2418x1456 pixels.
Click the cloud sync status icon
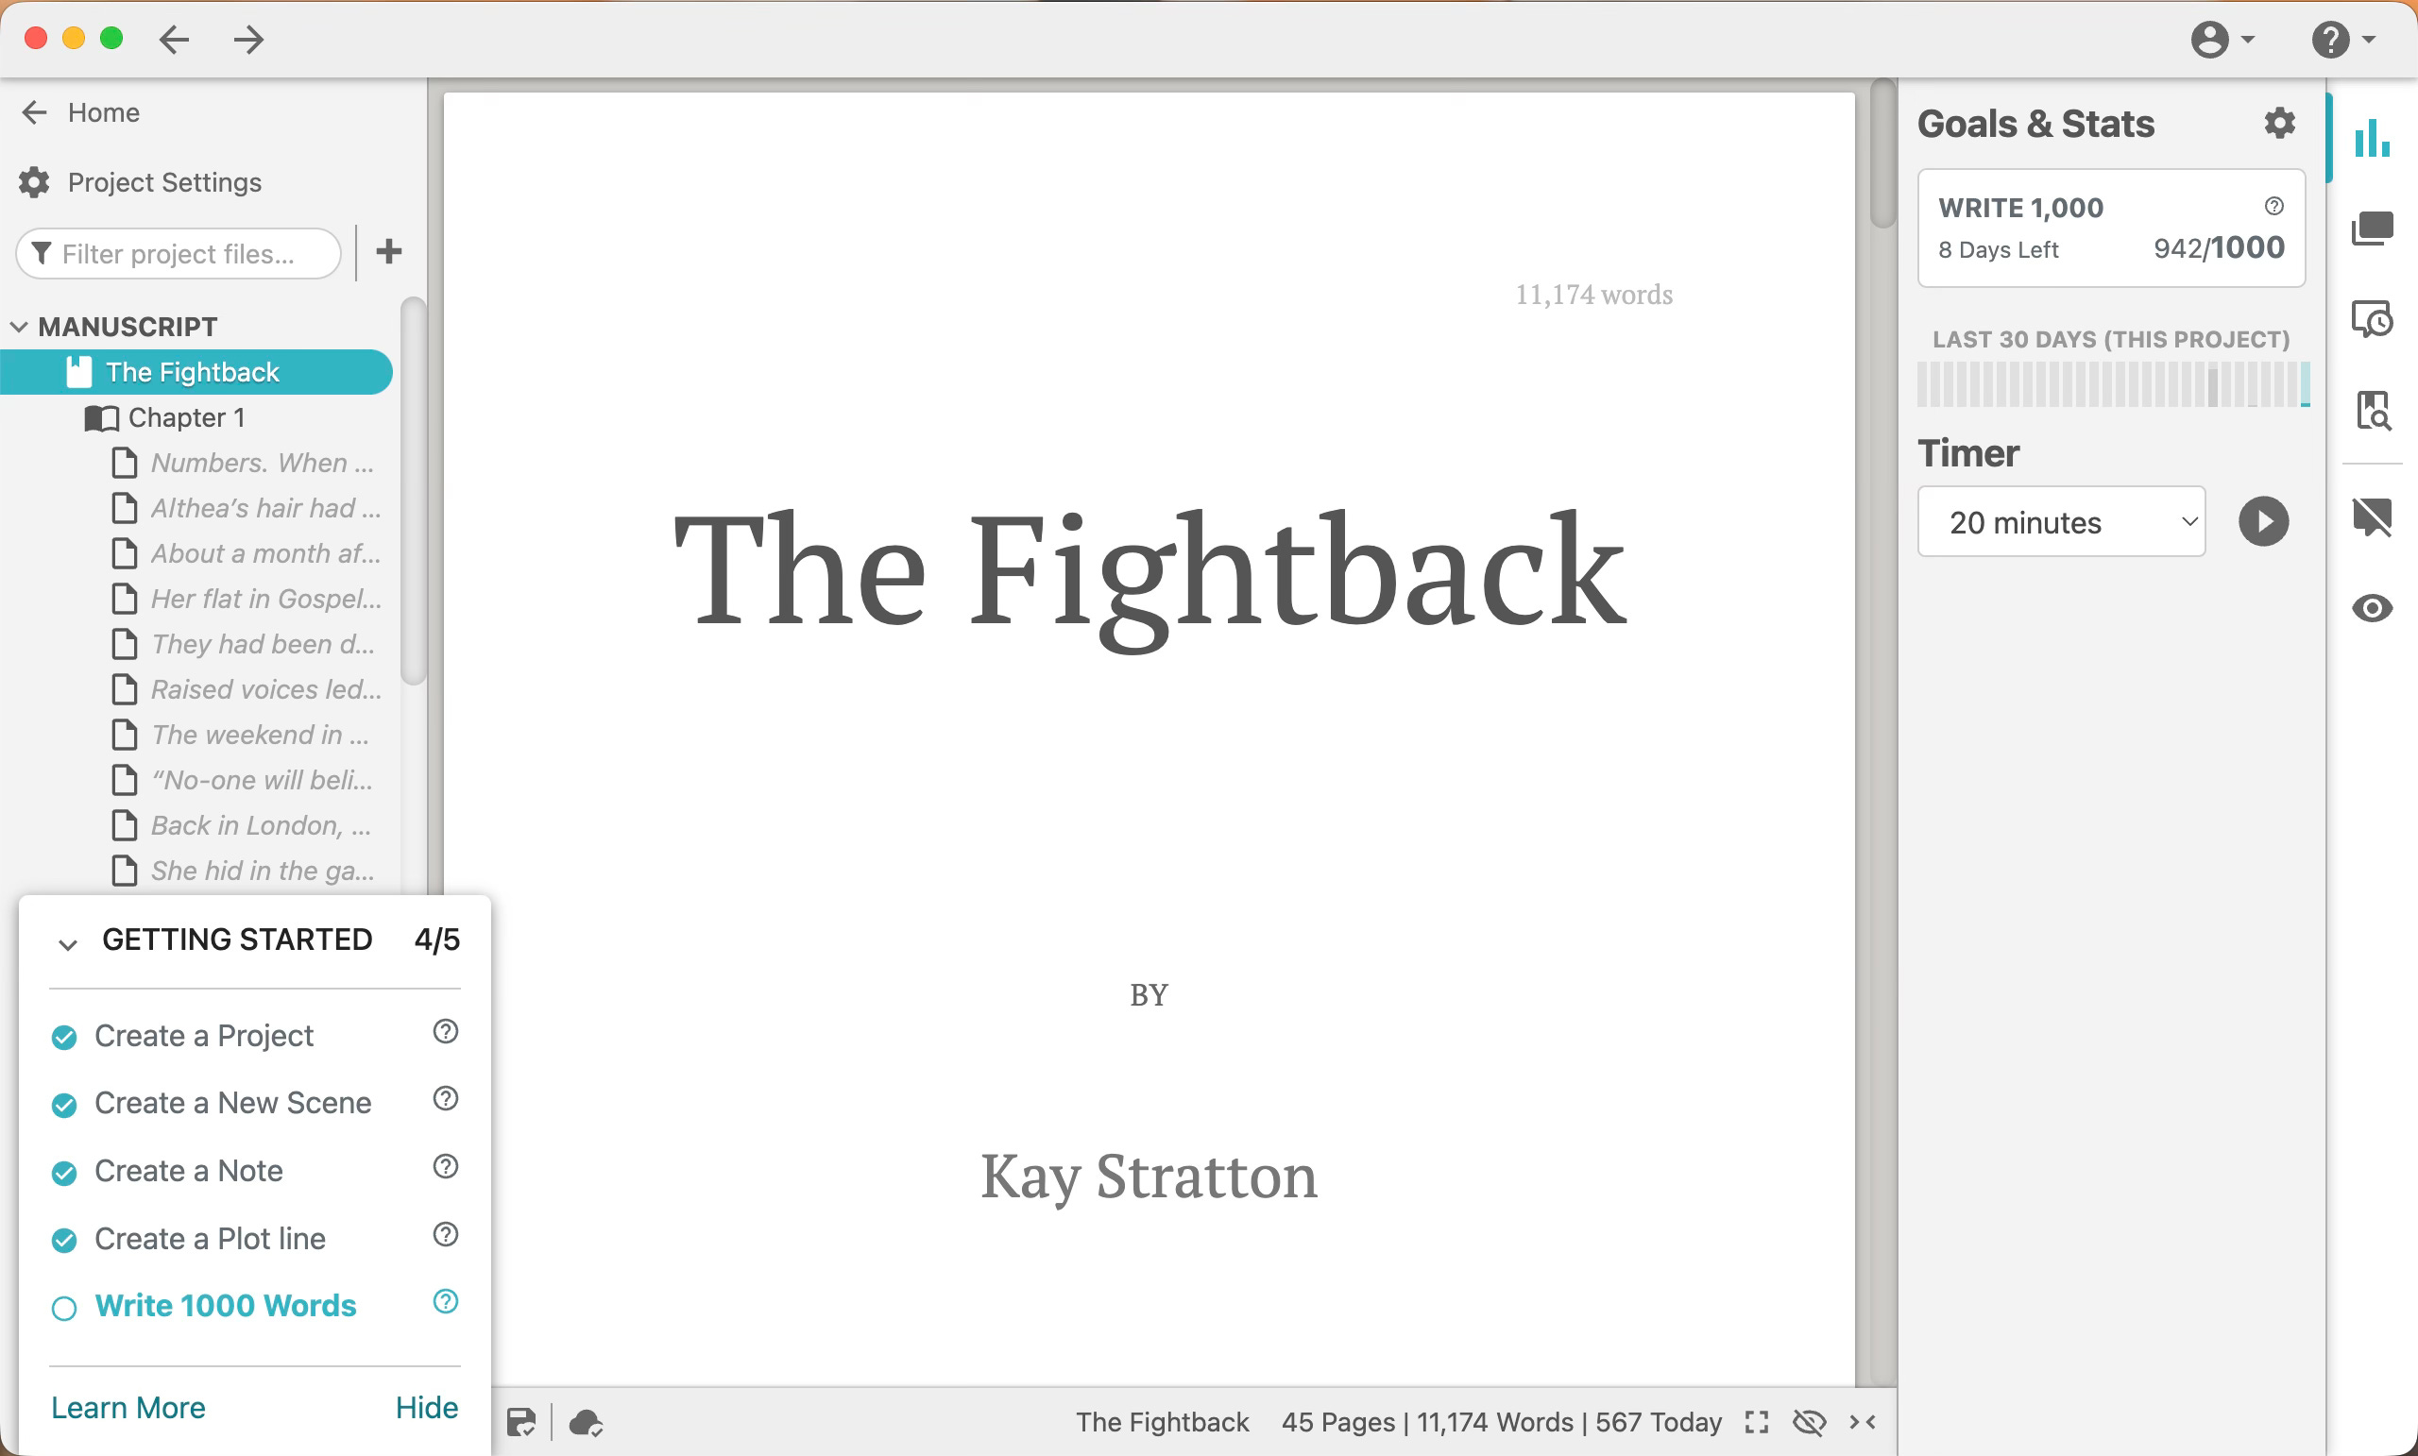coord(586,1422)
